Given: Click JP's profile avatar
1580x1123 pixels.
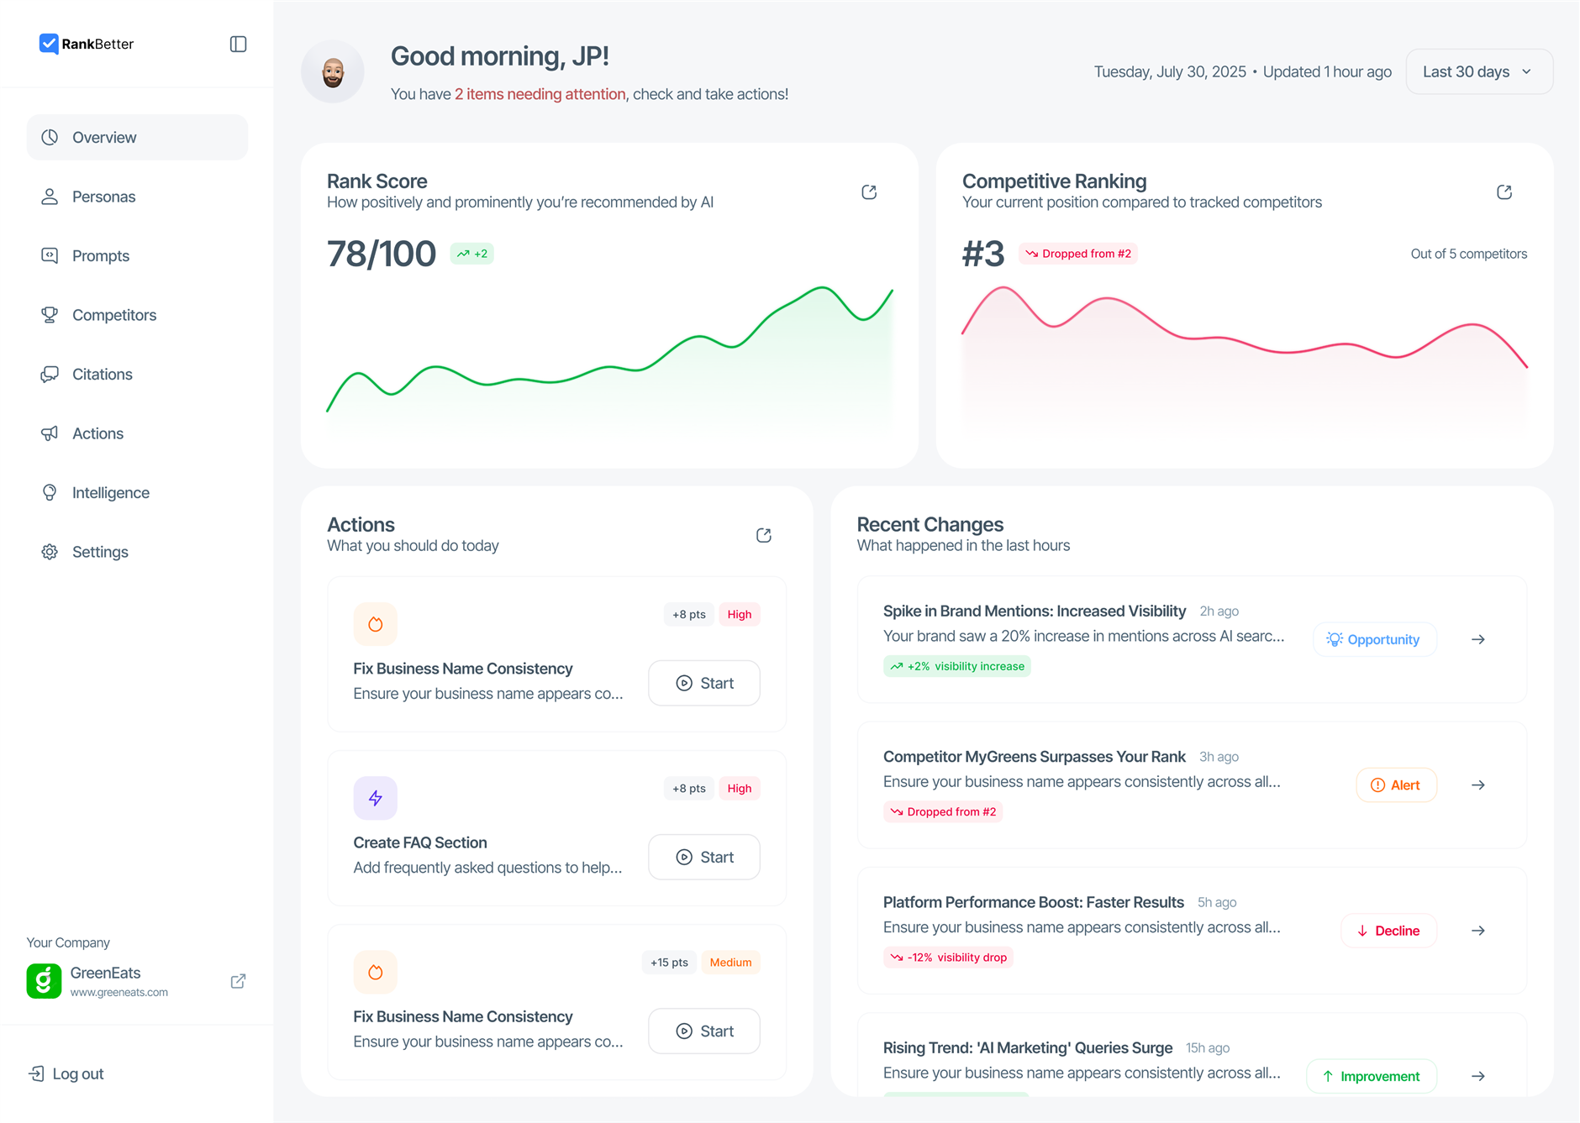Looking at the screenshot, I should (x=332, y=71).
